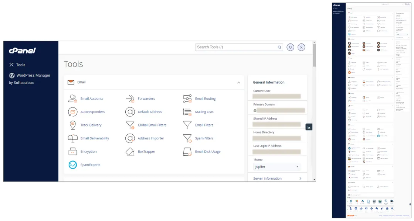Viewport: 414px width, 221px height.
Task: Open the Theme jupiter dropdown
Action: [276, 167]
